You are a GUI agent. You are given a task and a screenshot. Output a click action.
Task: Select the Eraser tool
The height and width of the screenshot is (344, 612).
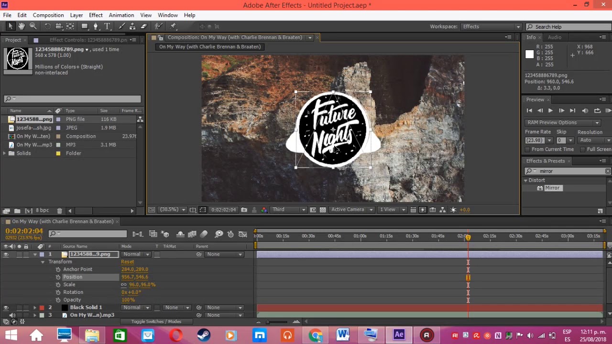(143, 26)
